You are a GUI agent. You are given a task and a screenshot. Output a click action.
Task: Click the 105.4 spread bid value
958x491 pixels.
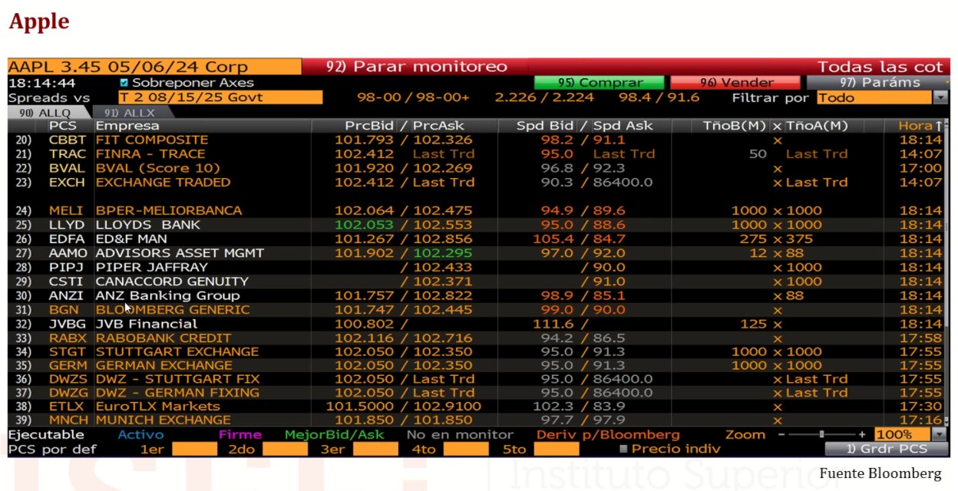coord(553,239)
